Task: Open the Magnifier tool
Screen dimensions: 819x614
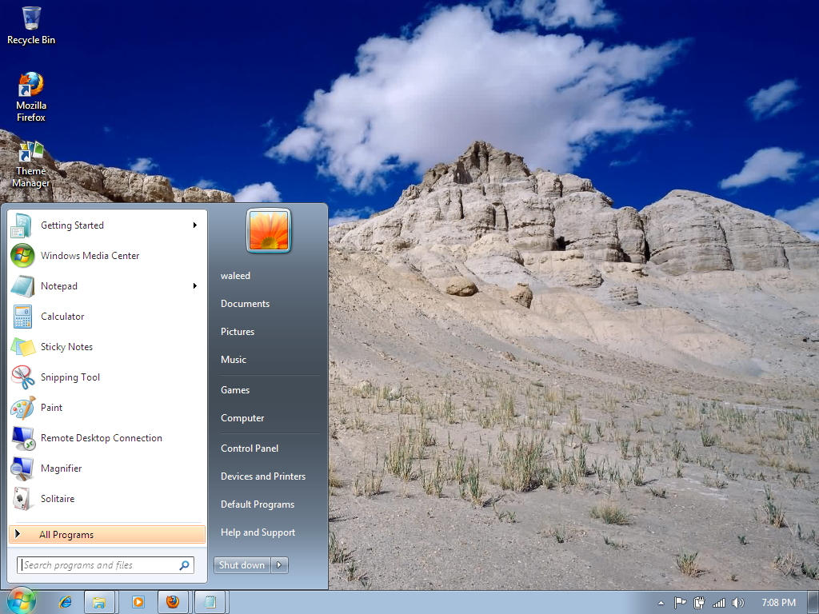Action: click(62, 468)
